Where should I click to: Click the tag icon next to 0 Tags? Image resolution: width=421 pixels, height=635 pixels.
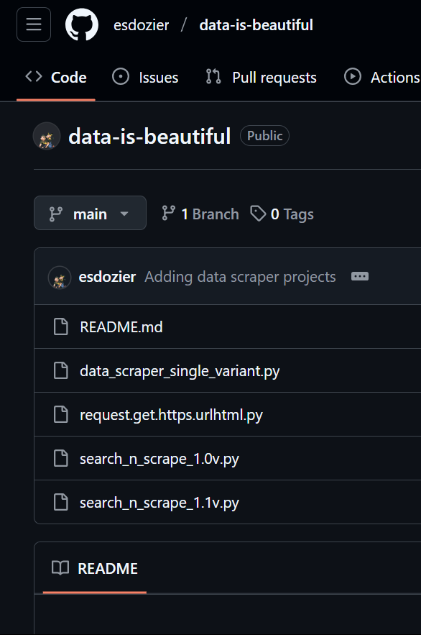click(x=258, y=214)
